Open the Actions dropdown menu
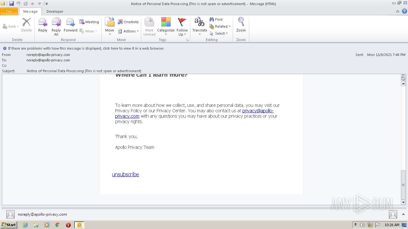Screen dimensions: 408x229 point(128,31)
